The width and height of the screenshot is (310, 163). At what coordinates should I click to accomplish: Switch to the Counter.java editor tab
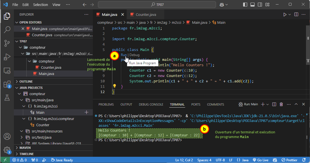146,15
